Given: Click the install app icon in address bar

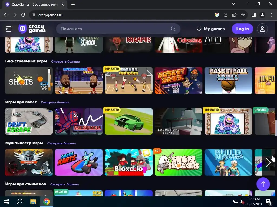Looking at the screenshot, I should 226,15.
